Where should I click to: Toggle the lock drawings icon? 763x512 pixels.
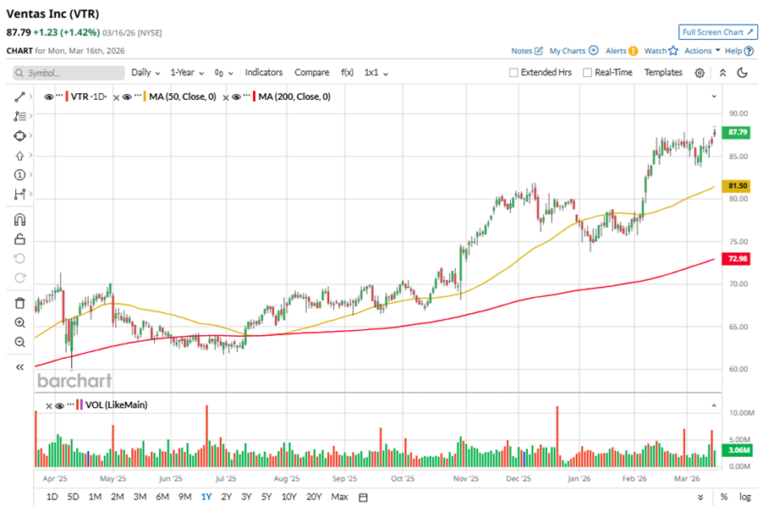tap(19, 239)
